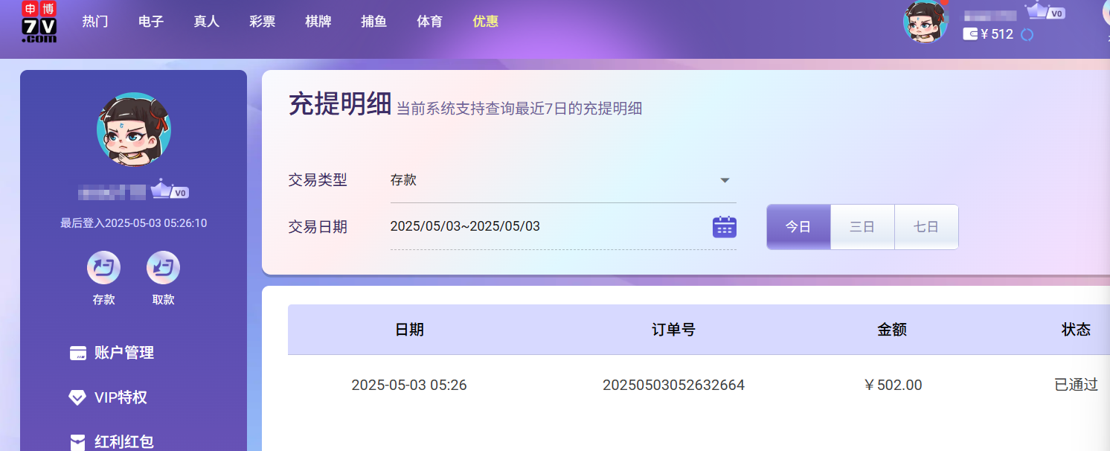
Task: Open the 存款 transaction type combo box
Action: [x=551, y=180]
